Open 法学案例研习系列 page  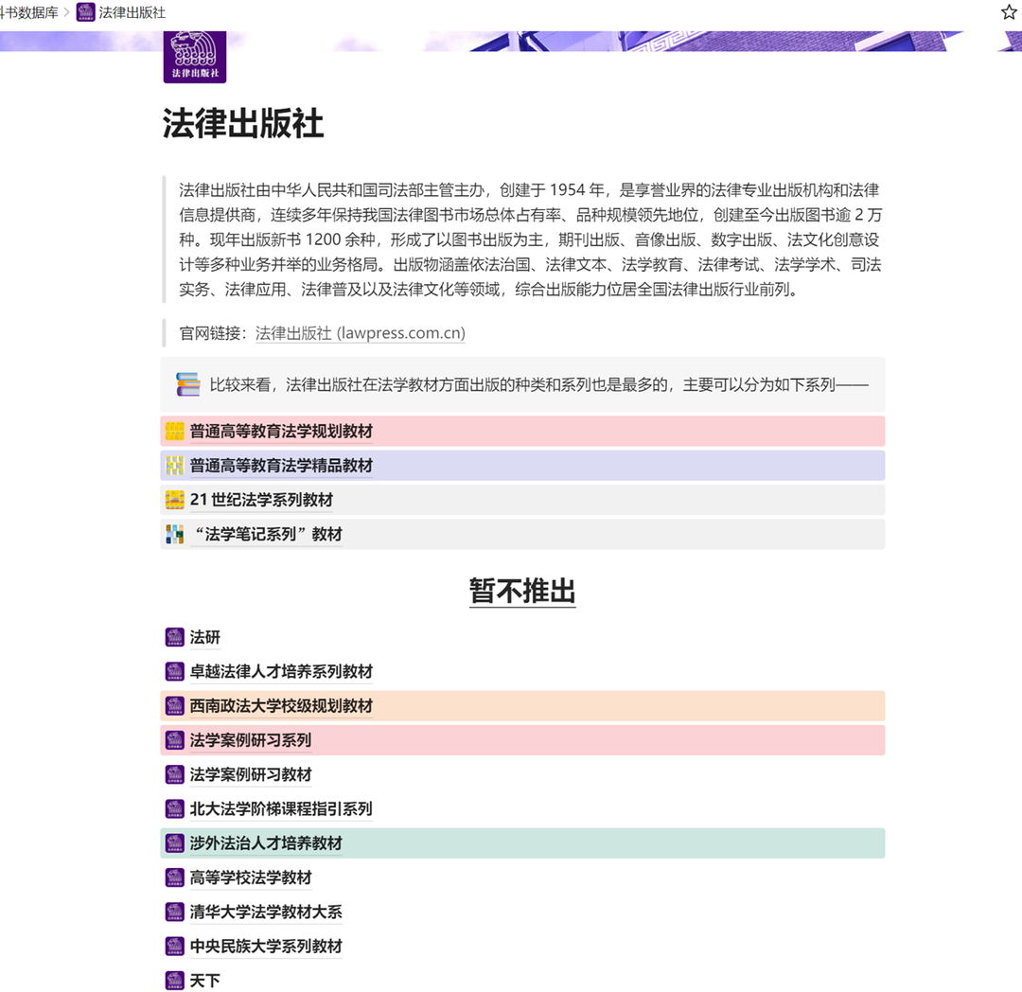click(x=250, y=740)
